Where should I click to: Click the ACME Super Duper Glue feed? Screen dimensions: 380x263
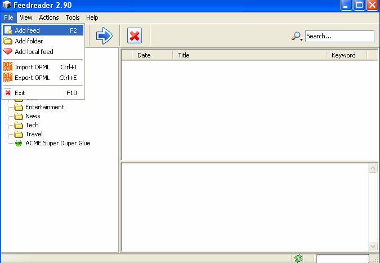57,143
